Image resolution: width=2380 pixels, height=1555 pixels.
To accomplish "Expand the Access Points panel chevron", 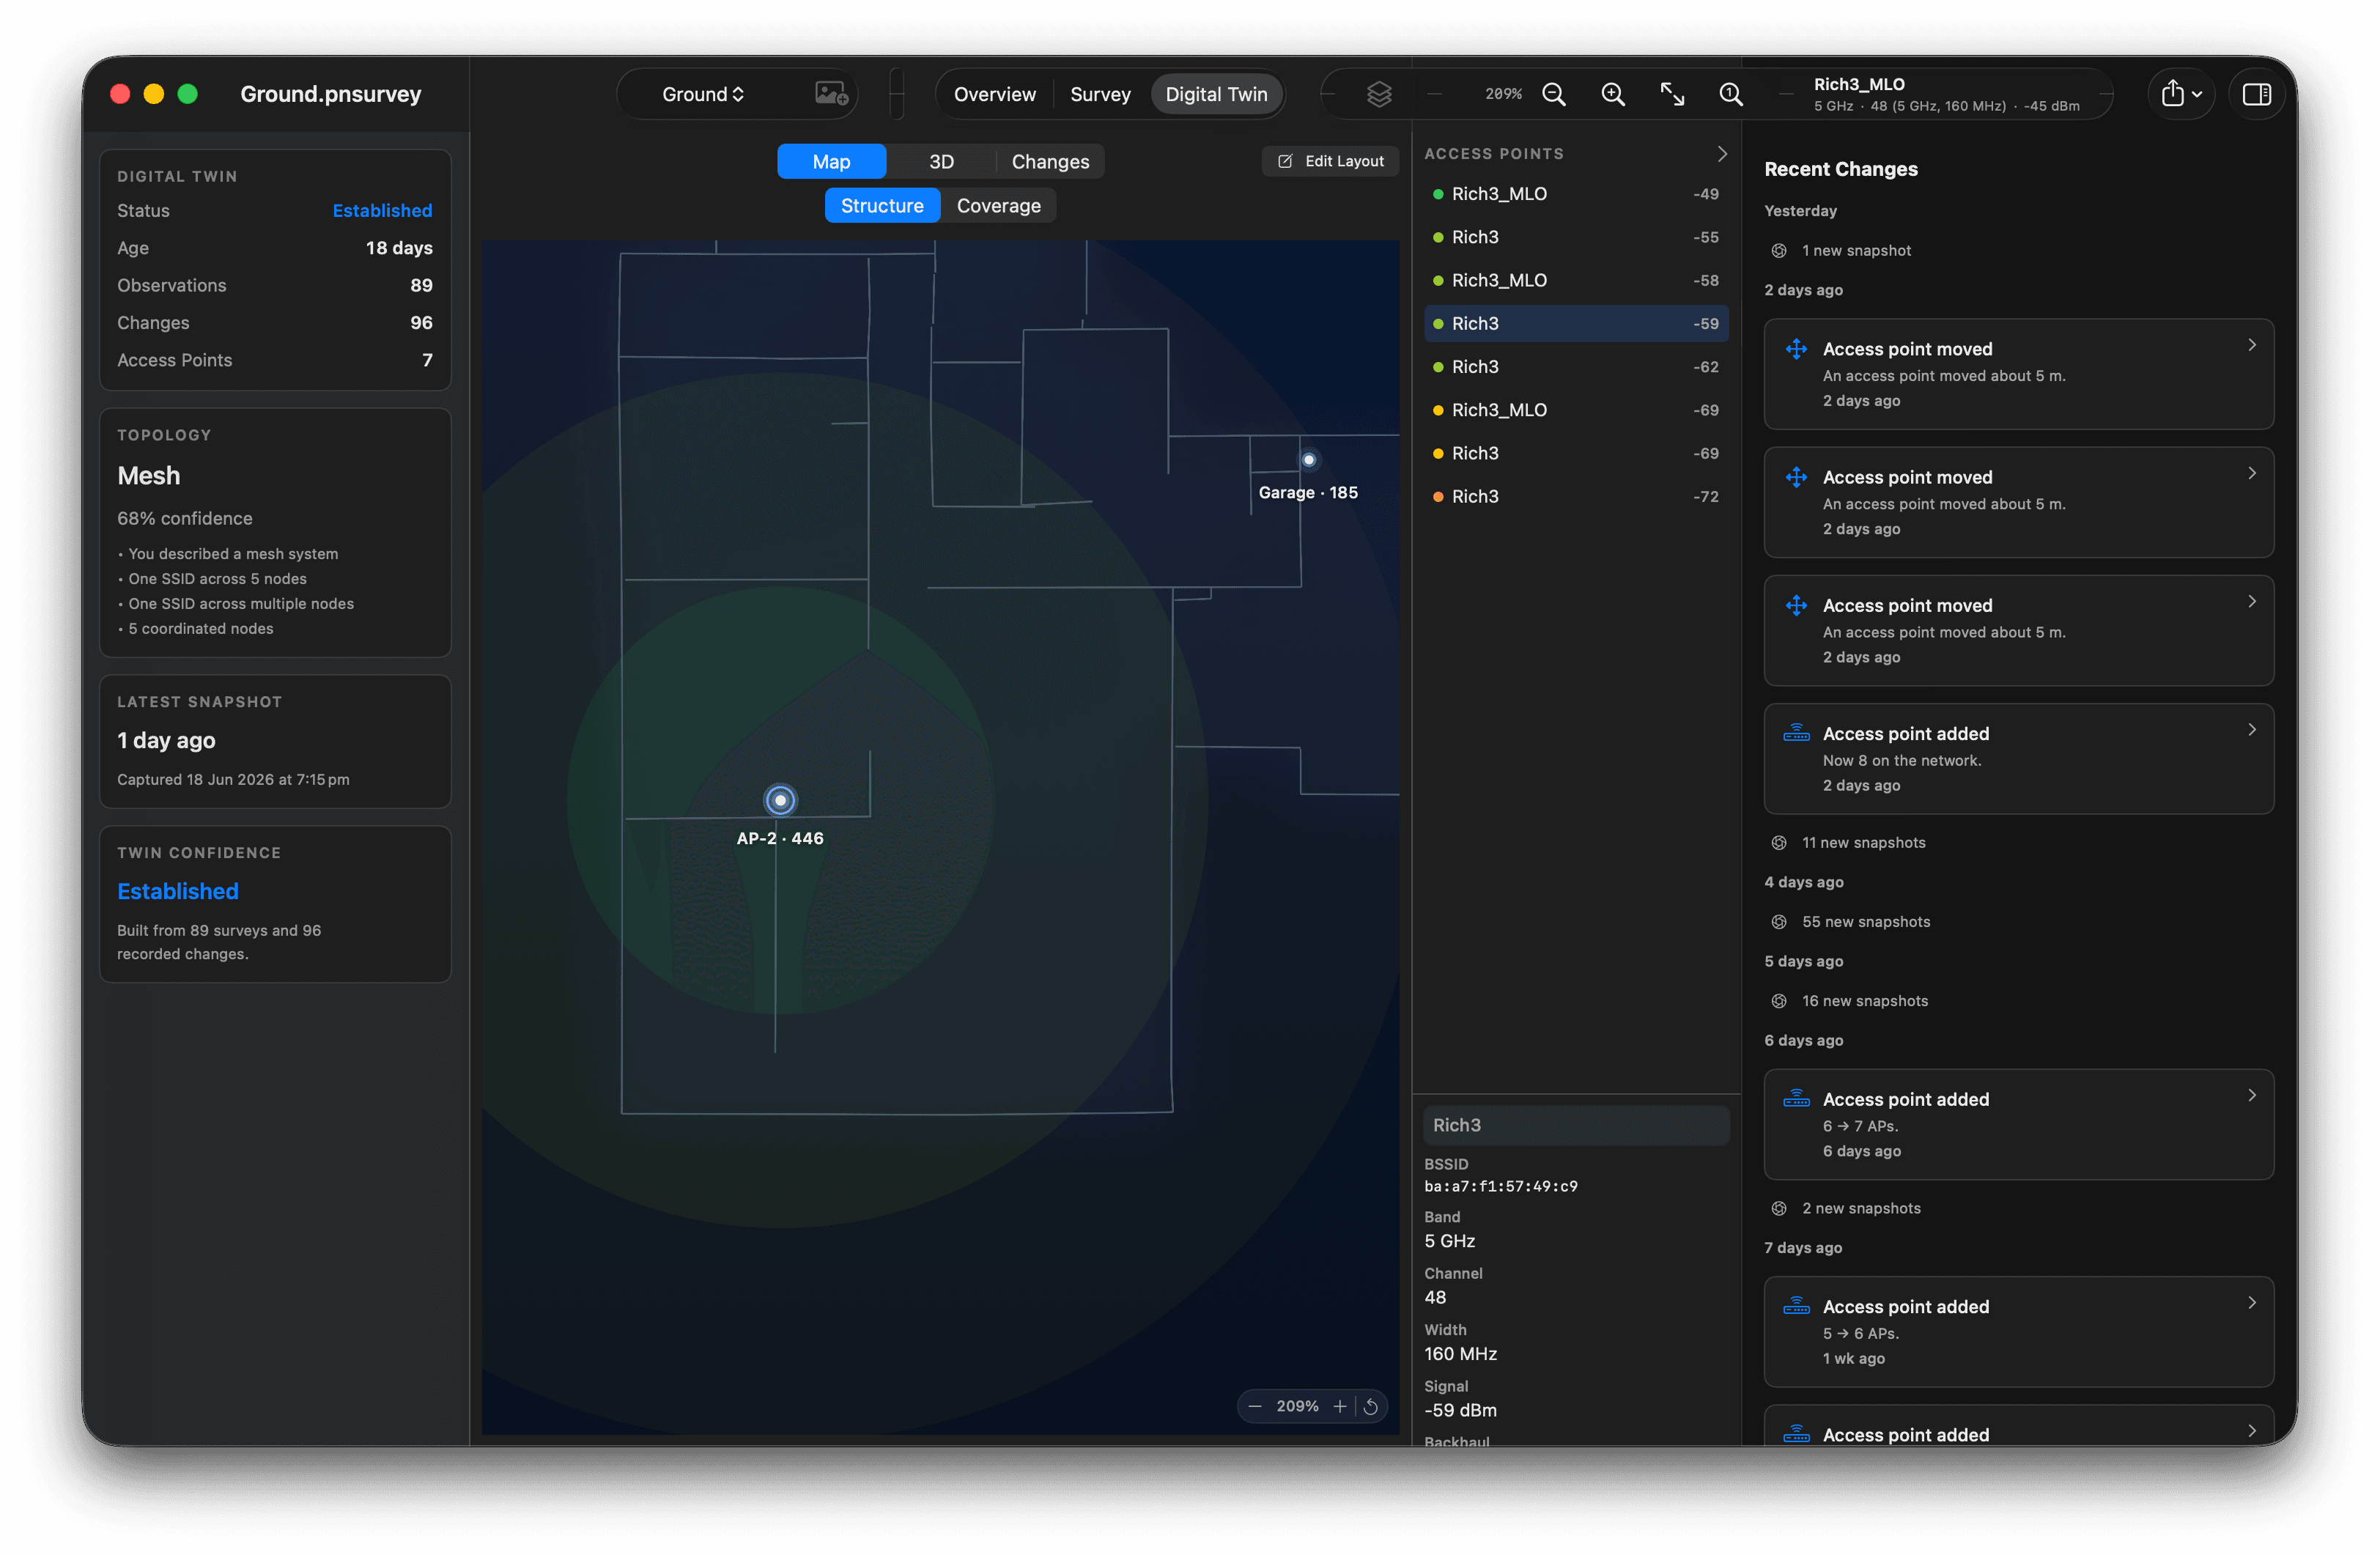I will click(1721, 154).
